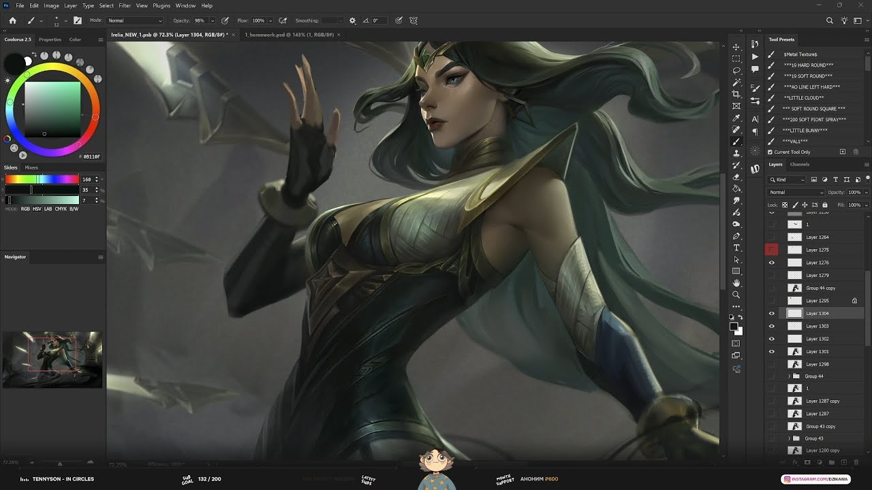Switch to the Channels tab
Viewport: 872px width, 490px height.
(x=800, y=164)
